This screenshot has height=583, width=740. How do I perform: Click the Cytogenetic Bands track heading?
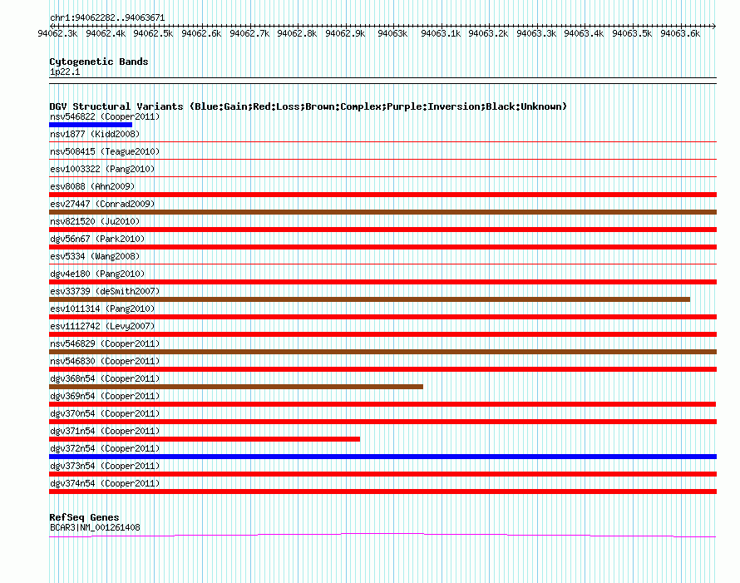pos(99,62)
